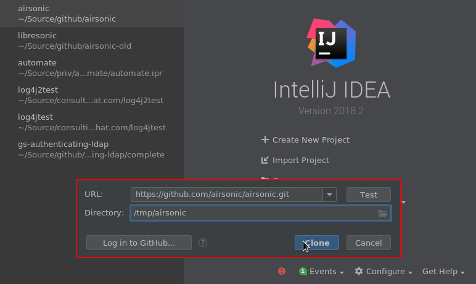Click the IntelliJ IDEA logo
The image size is (476, 284).
point(331,43)
